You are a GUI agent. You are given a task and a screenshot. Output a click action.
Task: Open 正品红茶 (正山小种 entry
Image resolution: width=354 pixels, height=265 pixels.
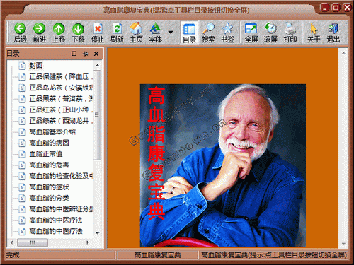[61, 110]
